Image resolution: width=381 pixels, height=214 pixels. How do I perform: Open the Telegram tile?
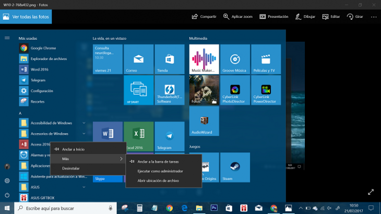point(170,137)
